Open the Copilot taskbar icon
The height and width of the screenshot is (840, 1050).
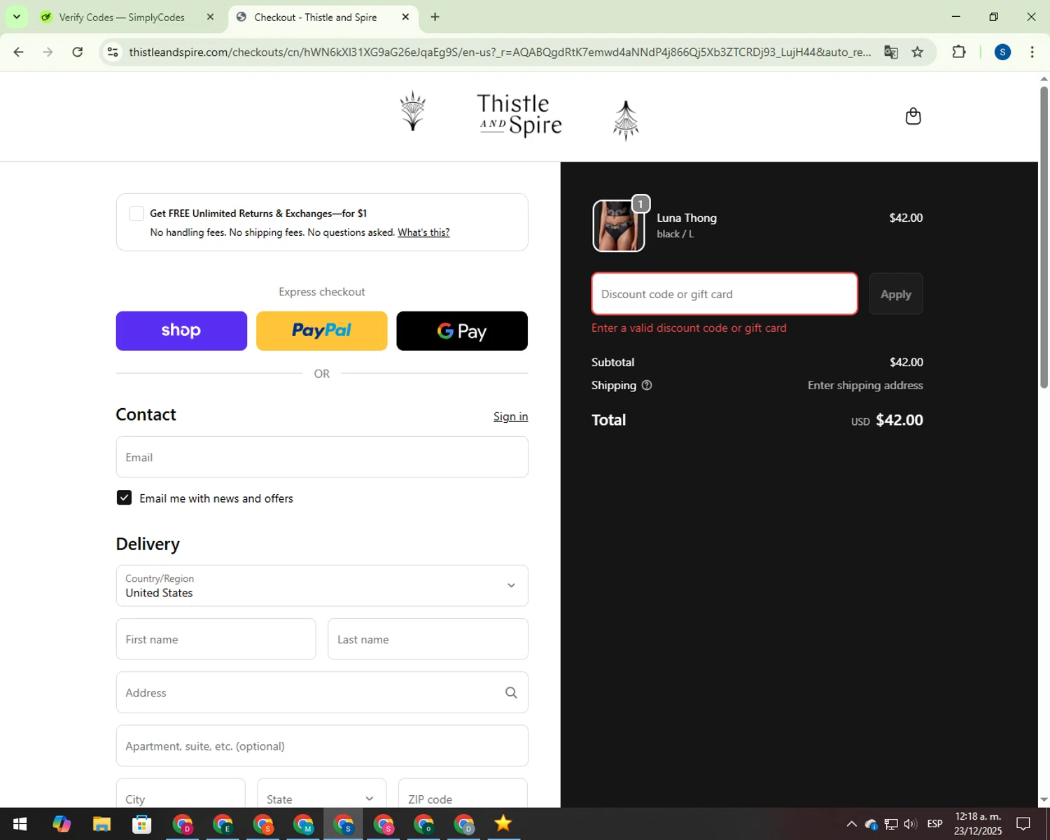[62, 824]
